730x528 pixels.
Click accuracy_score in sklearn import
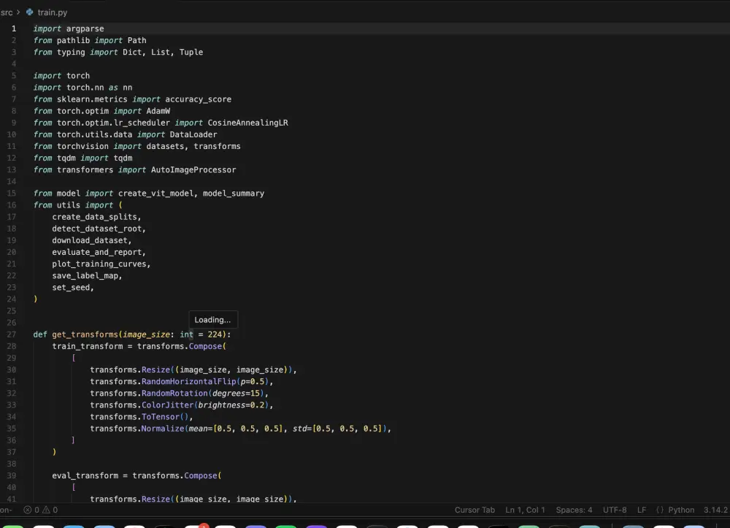point(199,99)
